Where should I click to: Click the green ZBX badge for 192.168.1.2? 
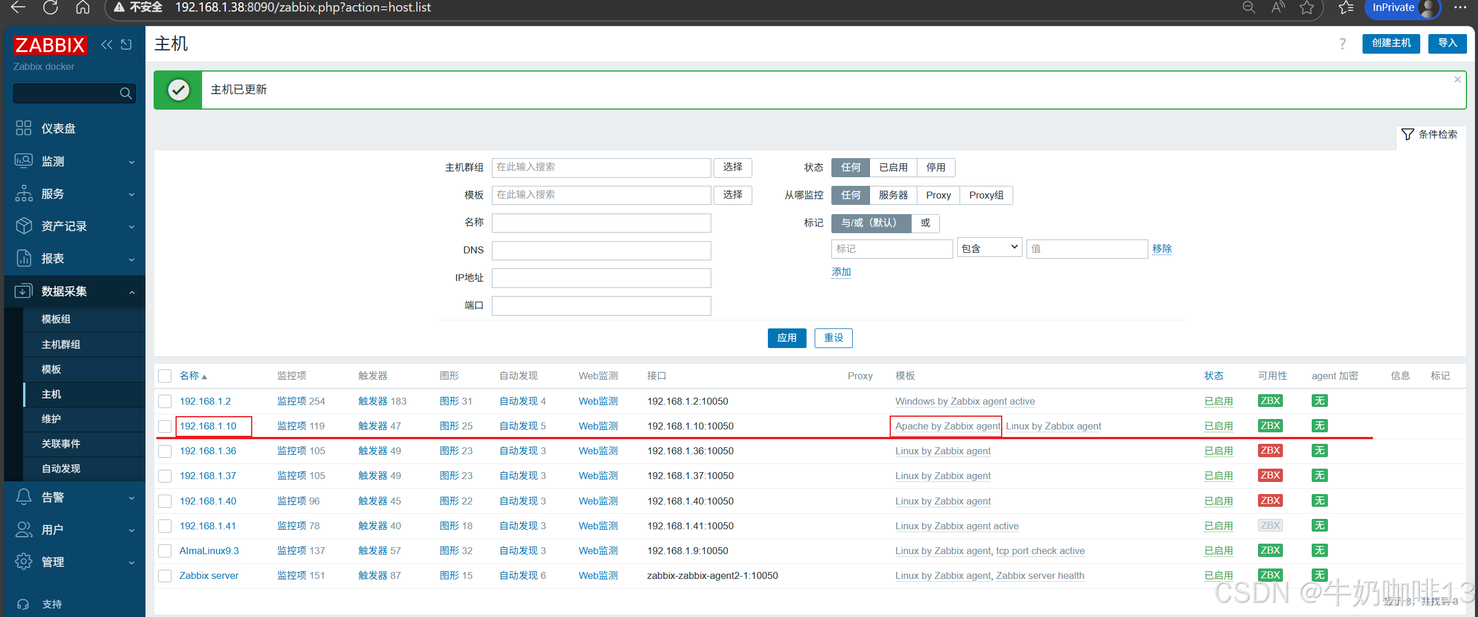tap(1270, 401)
